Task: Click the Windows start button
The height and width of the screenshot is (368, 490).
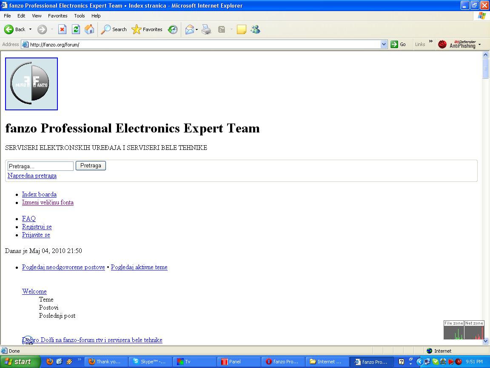Action: tap(20, 362)
